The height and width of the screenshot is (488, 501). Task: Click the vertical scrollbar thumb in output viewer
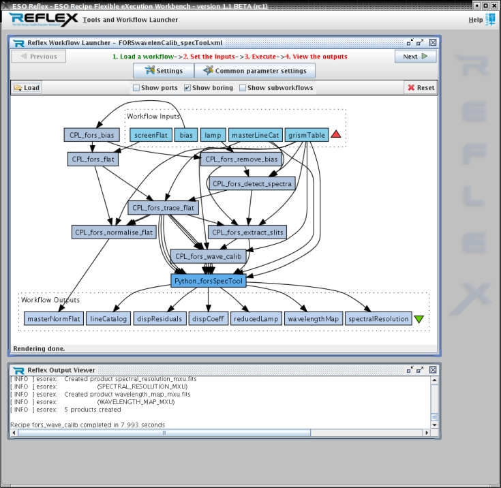[434, 417]
